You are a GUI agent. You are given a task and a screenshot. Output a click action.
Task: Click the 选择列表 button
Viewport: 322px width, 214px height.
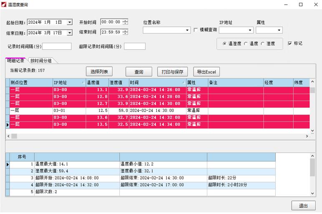[x=99, y=71]
